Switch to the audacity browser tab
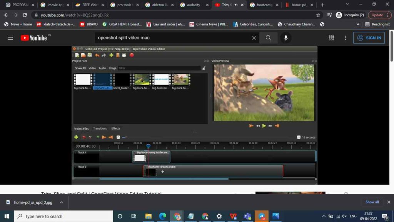 tap(194, 5)
